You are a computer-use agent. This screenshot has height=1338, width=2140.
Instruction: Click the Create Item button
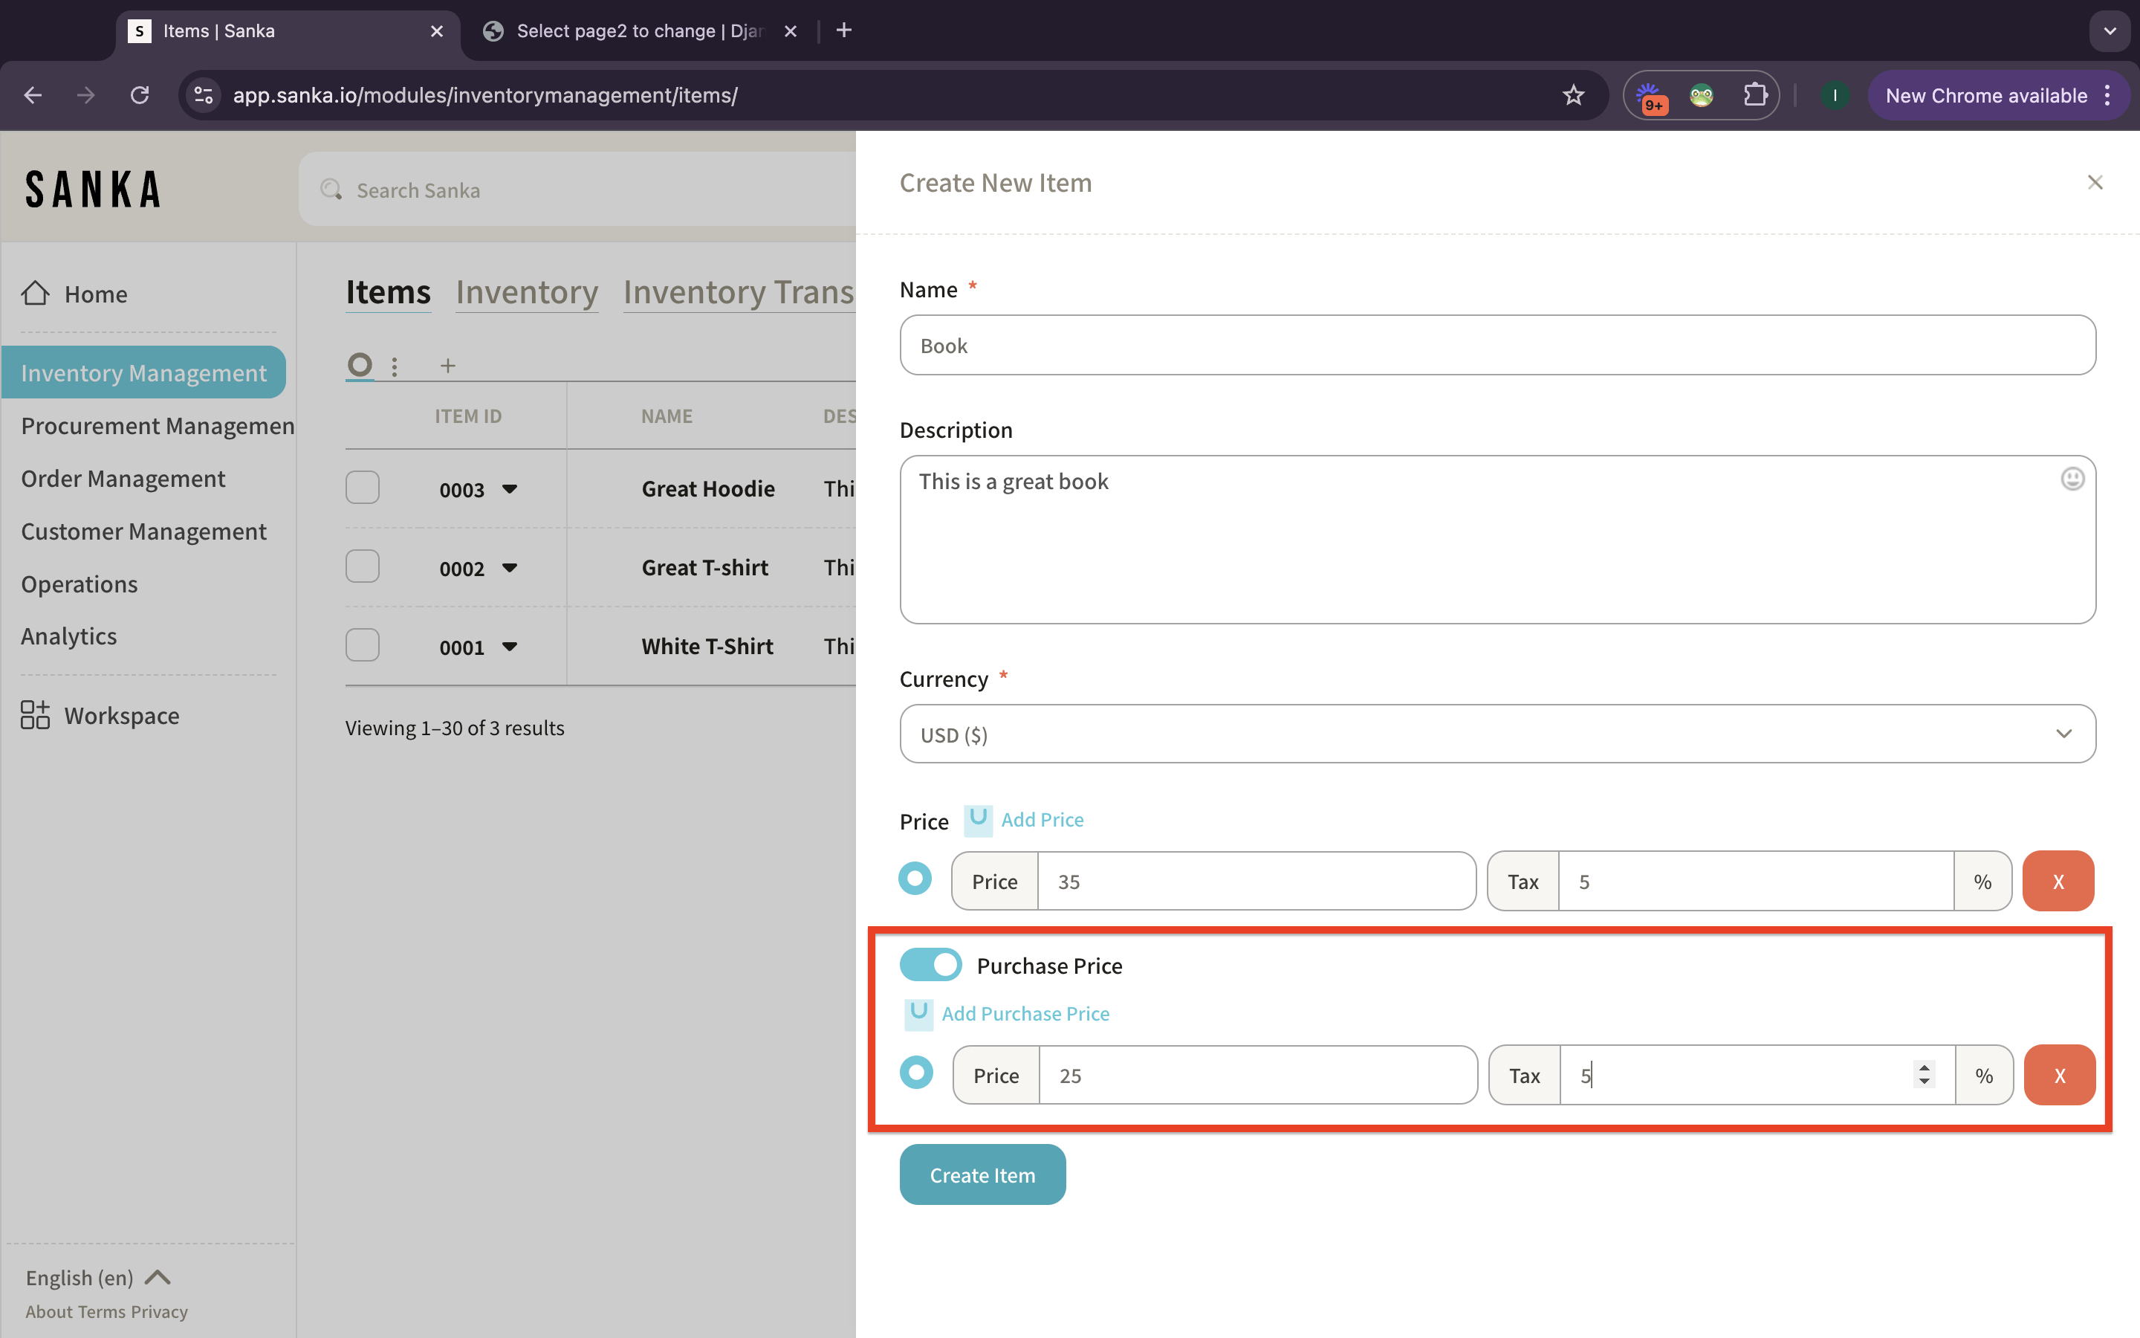pyautogui.click(x=982, y=1174)
